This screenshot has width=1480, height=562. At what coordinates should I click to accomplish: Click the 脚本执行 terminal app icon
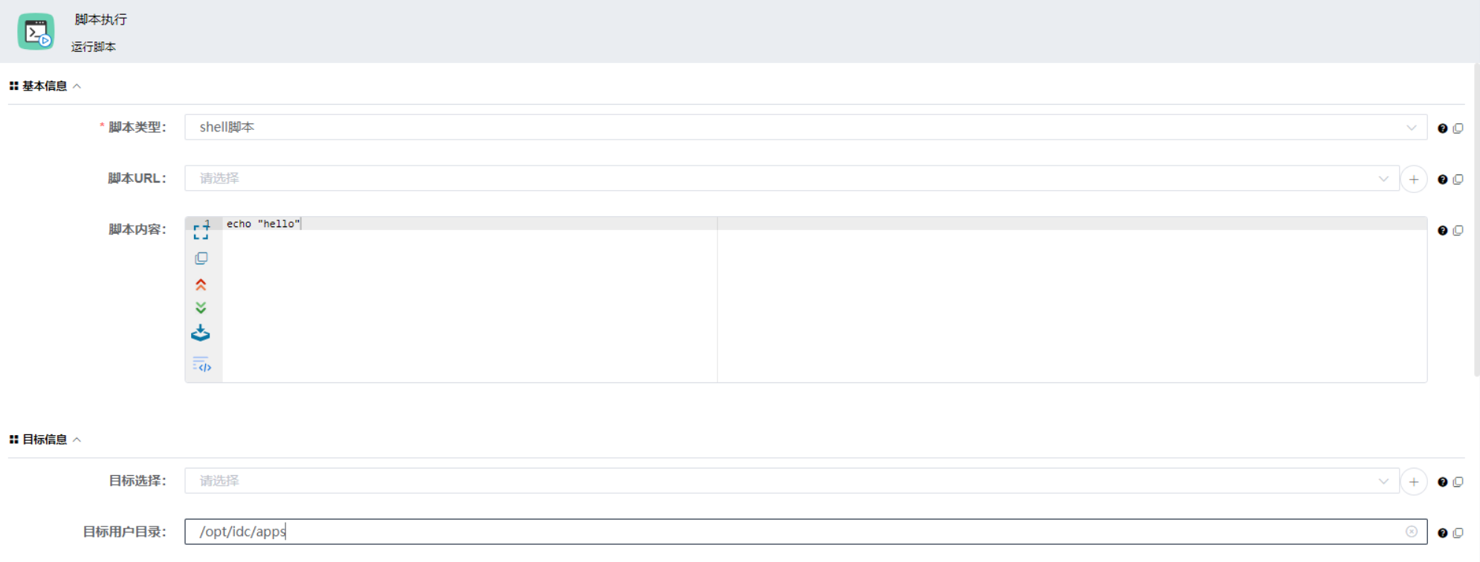[x=36, y=32]
